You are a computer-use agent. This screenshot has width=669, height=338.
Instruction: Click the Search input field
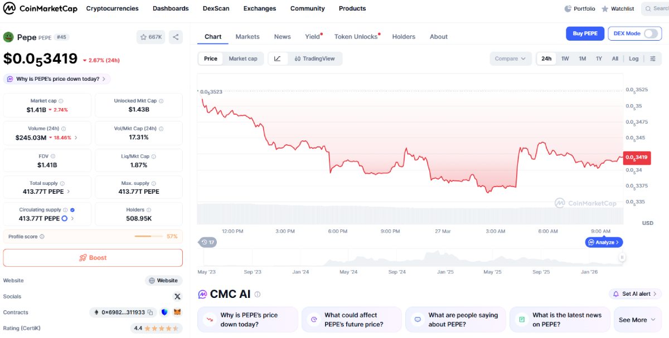click(655, 9)
